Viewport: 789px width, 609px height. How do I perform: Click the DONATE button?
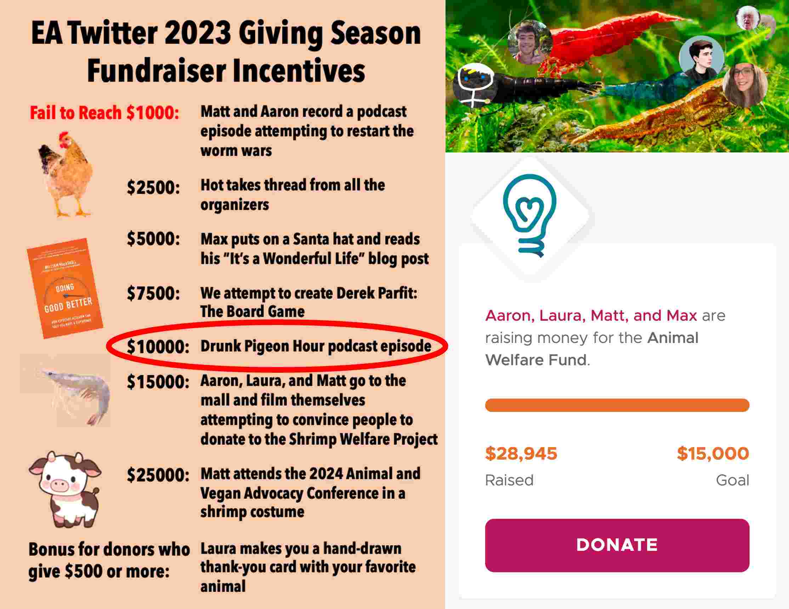point(617,545)
